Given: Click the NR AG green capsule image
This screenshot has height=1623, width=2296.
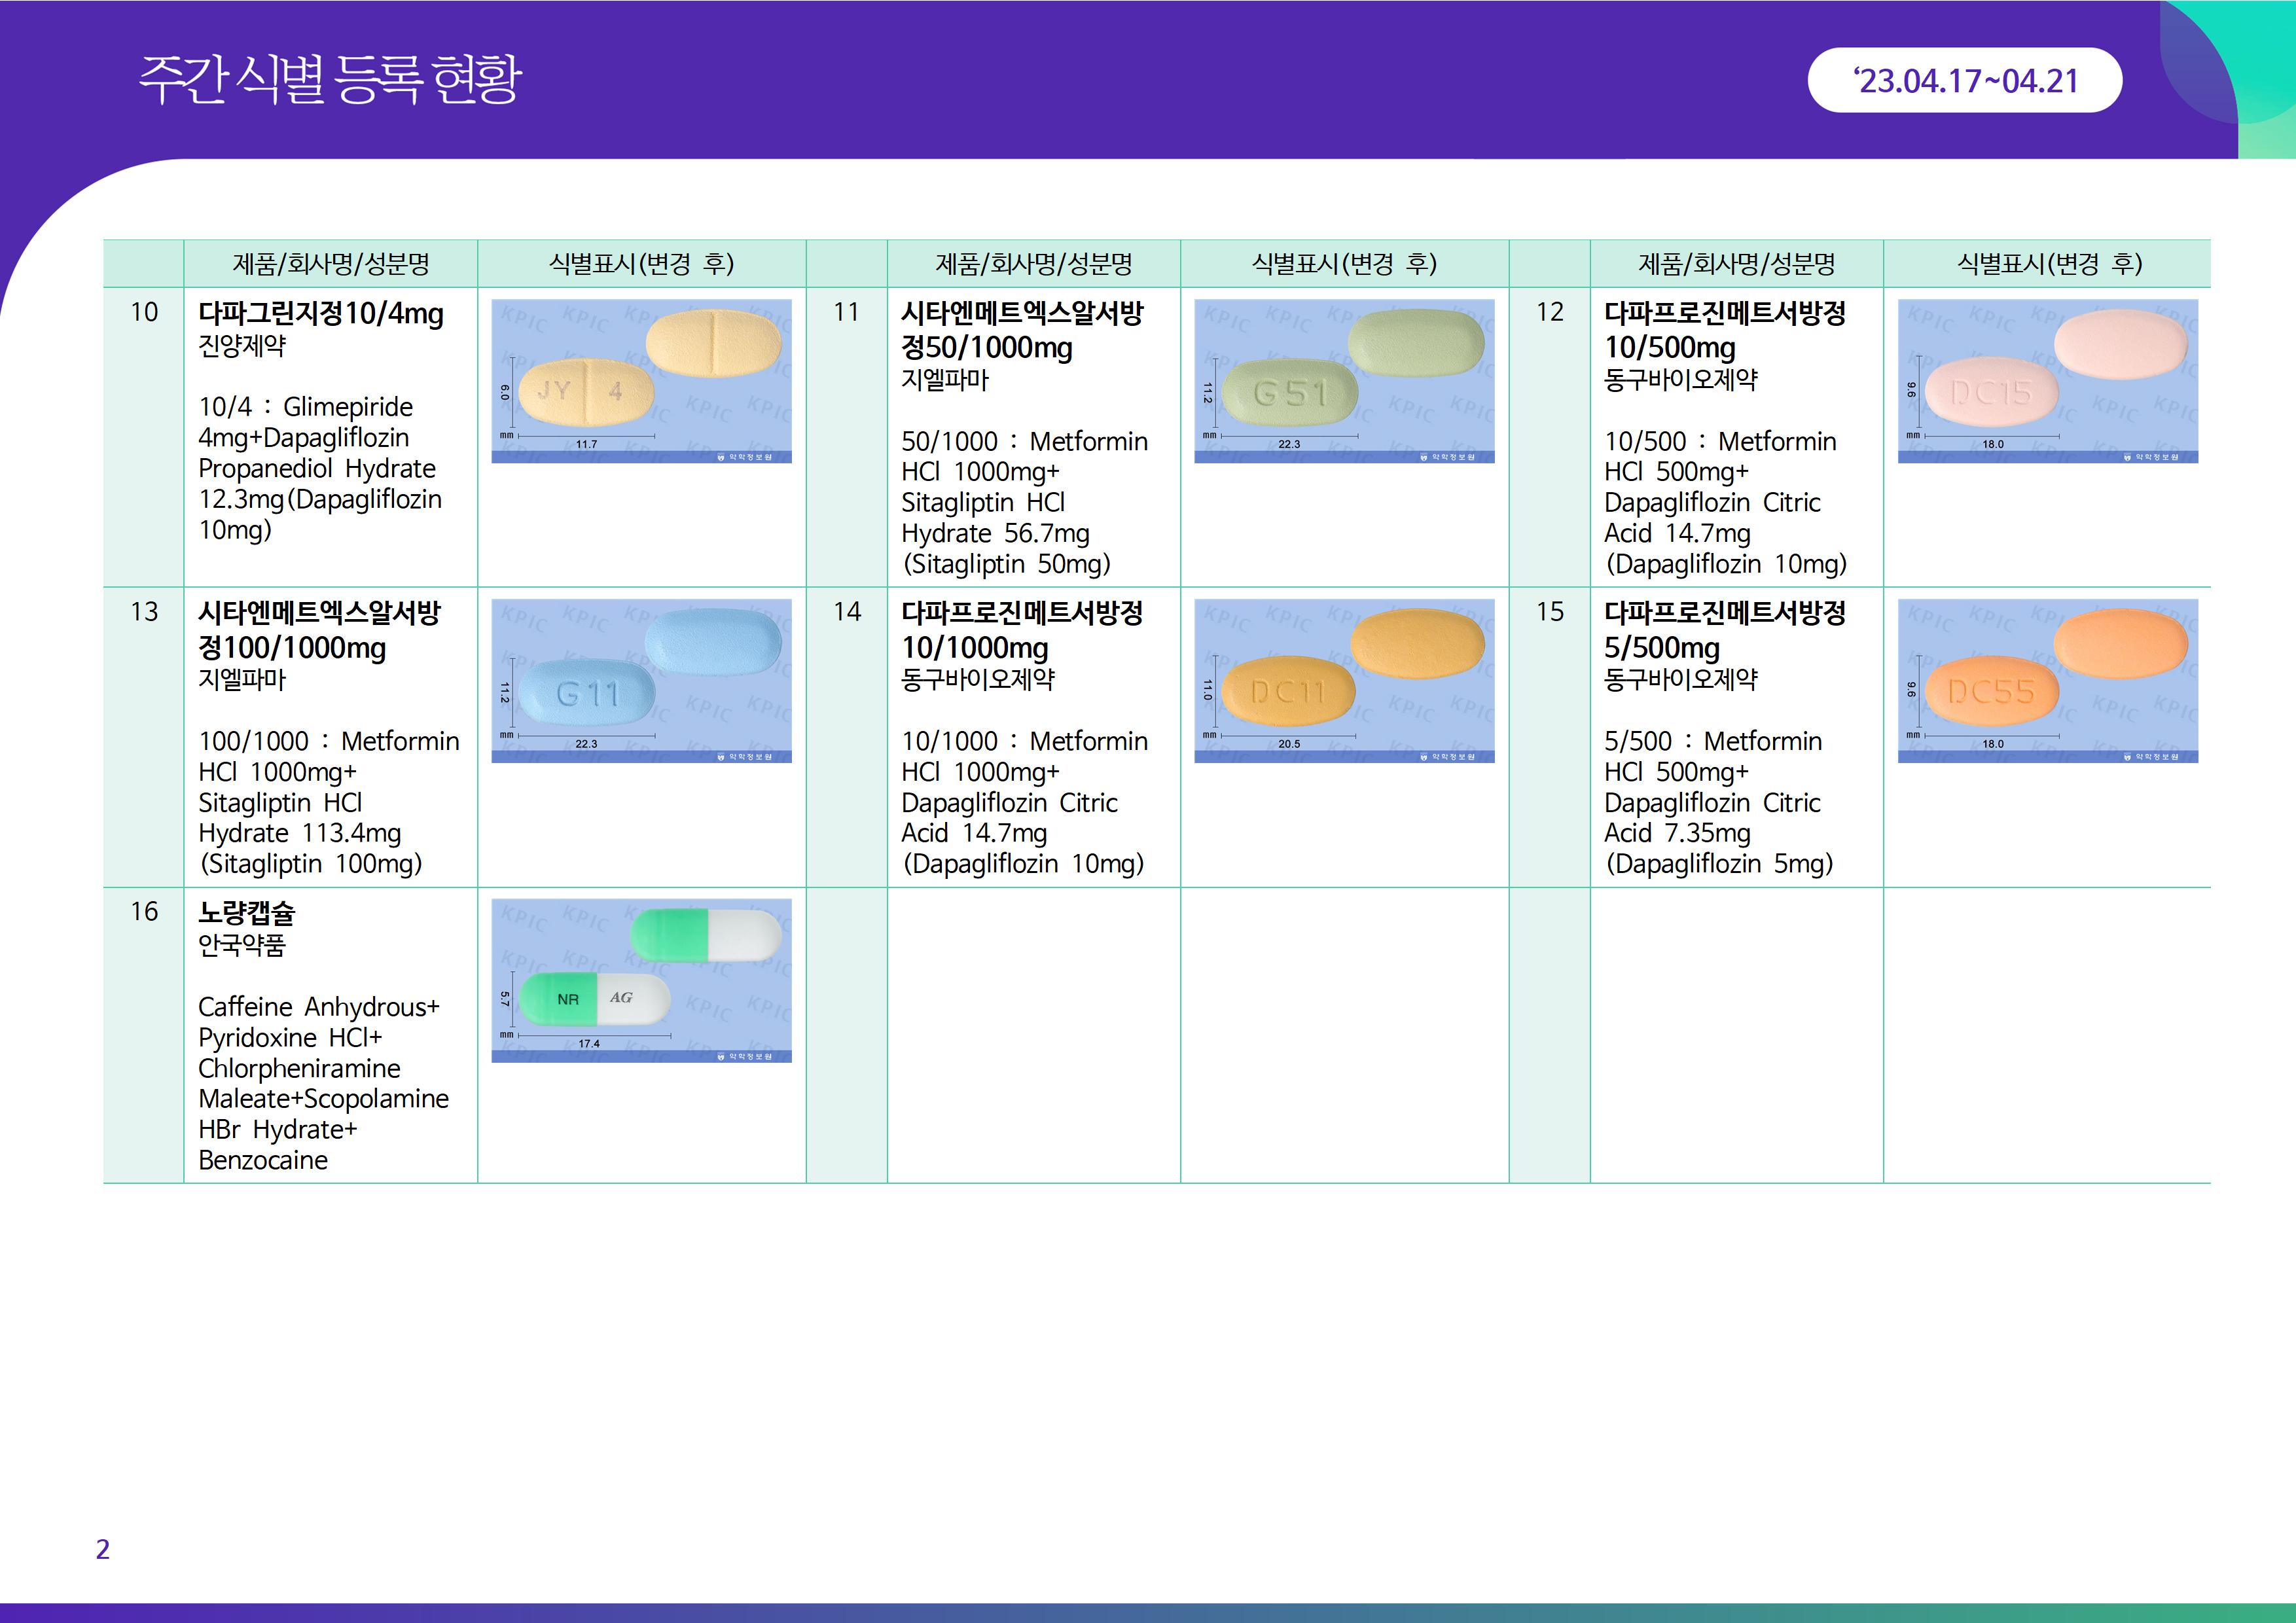Looking at the screenshot, I should coord(641,980).
